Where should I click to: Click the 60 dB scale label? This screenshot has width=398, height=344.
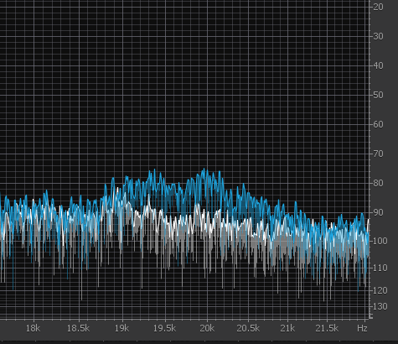[378, 124]
